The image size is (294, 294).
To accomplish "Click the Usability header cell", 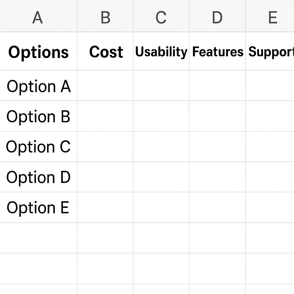I will 161,51.
